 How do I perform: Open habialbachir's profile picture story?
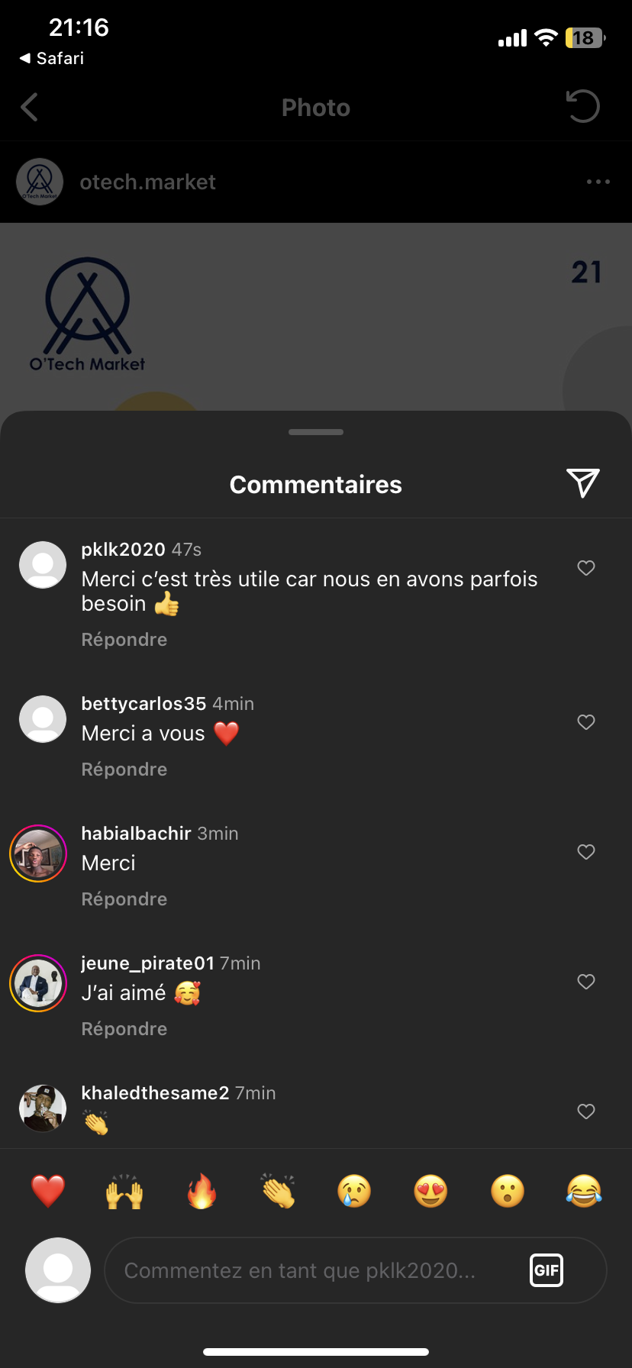click(x=38, y=853)
